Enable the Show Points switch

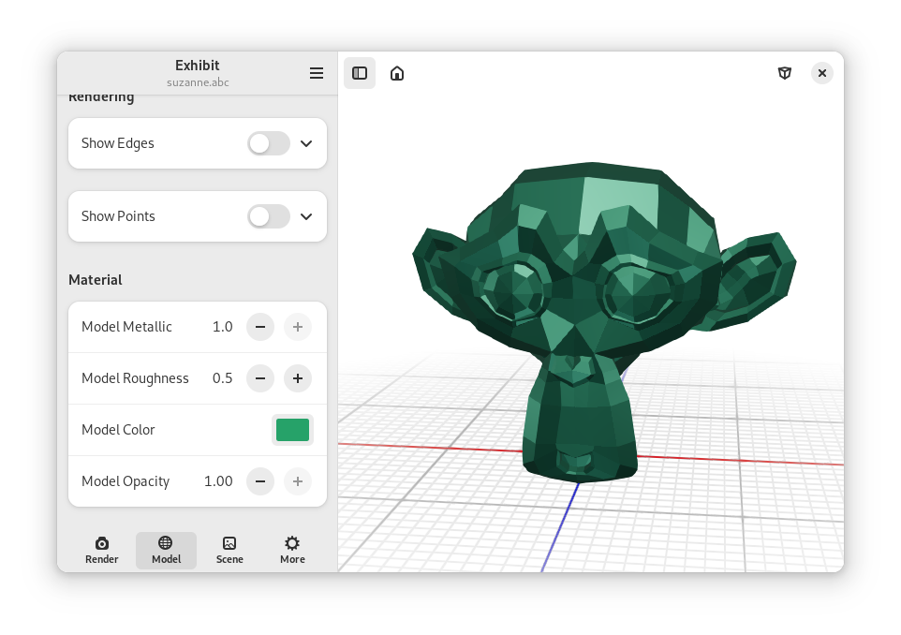click(269, 216)
